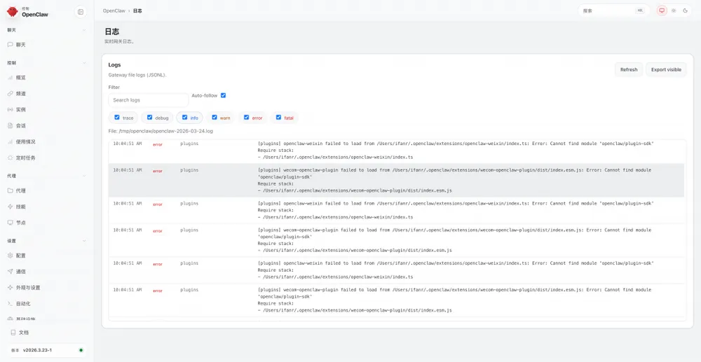Image resolution: width=701 pixels, height=362 pixels.
Task: Collapse the 控制 sidebar section
Action: click(84, 63)
